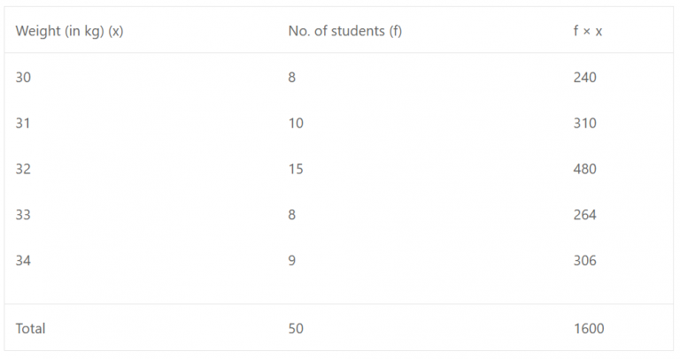Click student count 8 in the 33 kg row
The width and height of the screenshot is (680, 359).
click(x=292, y=215)
